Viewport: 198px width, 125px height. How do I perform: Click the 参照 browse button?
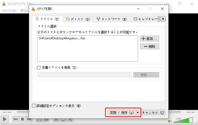coord(146,75)
